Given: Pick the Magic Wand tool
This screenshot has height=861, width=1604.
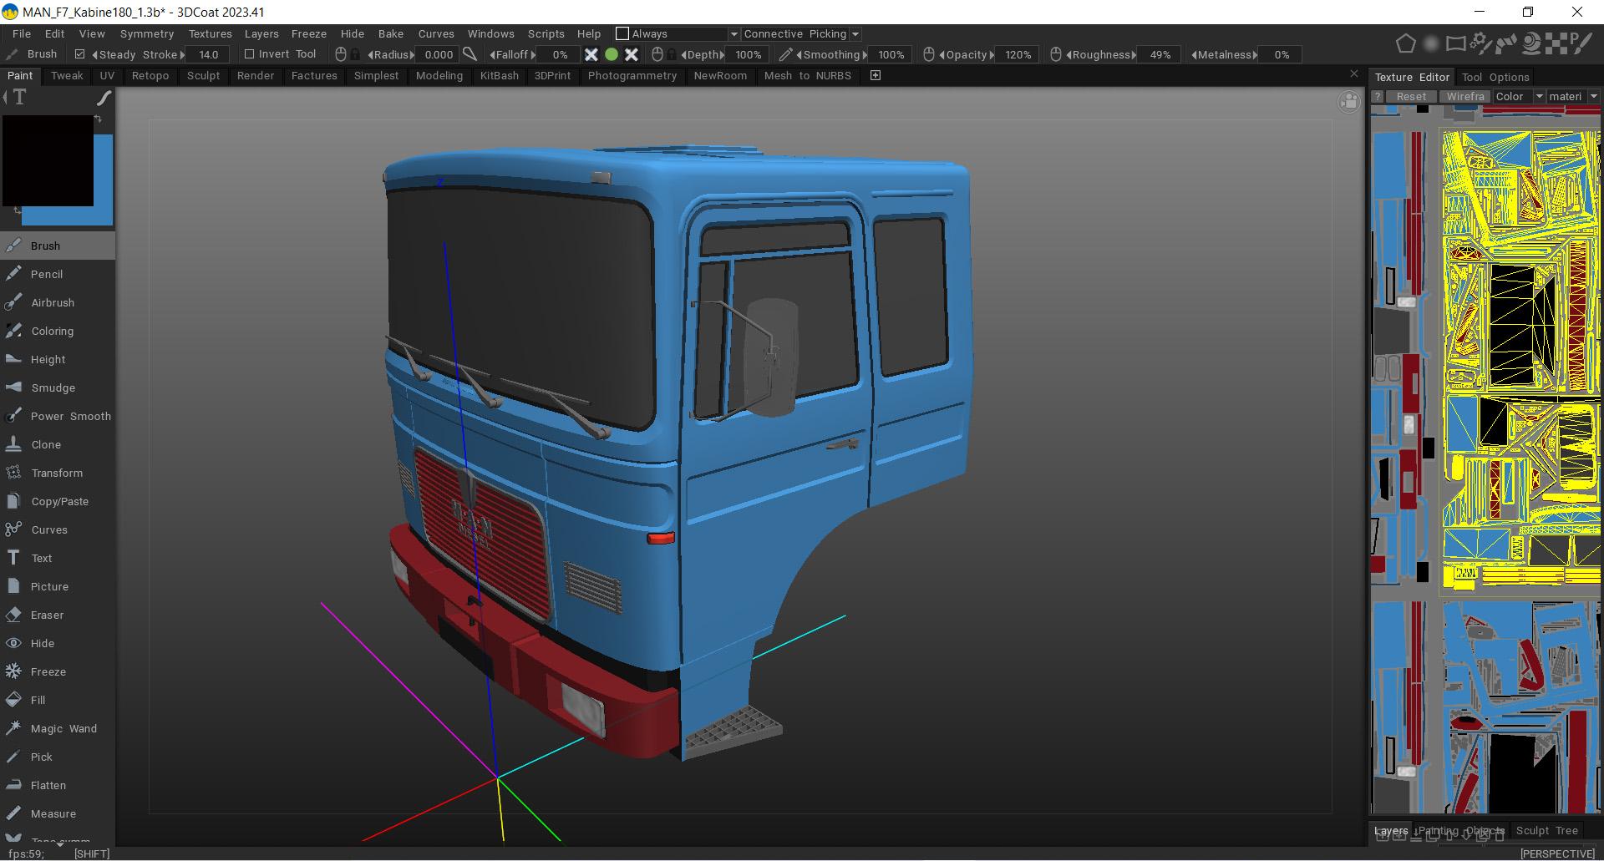Looking at the screenshot, I should [x=63, y=728].
